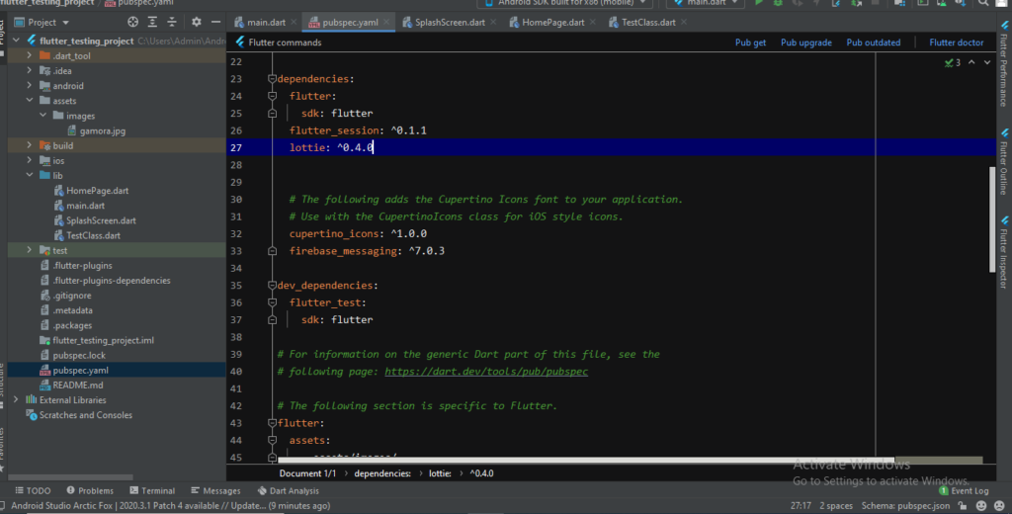
Task: Open the Android SDK device selector dropdown
Action: coord(564,3)
